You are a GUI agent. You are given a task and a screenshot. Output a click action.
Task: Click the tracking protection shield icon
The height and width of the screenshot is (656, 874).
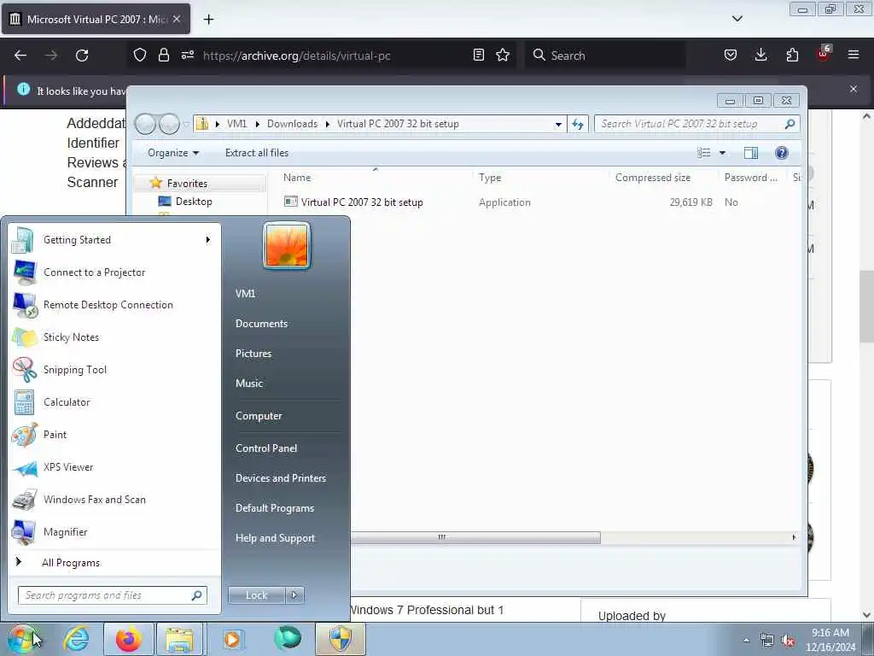140,55
